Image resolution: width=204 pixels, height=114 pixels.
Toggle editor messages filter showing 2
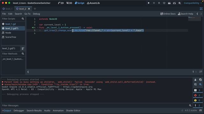(198, 105)
